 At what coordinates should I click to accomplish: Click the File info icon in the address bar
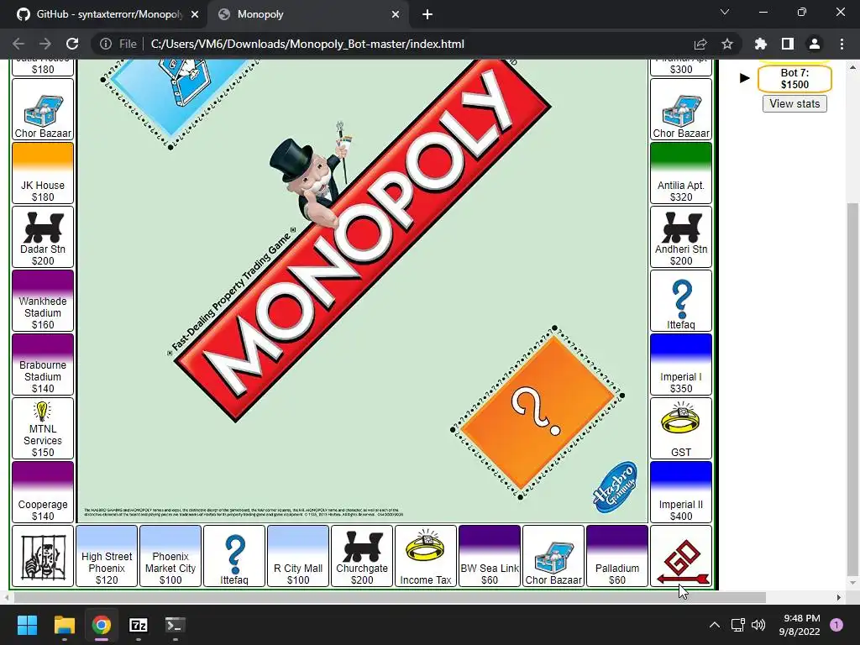tap(106, 44)
